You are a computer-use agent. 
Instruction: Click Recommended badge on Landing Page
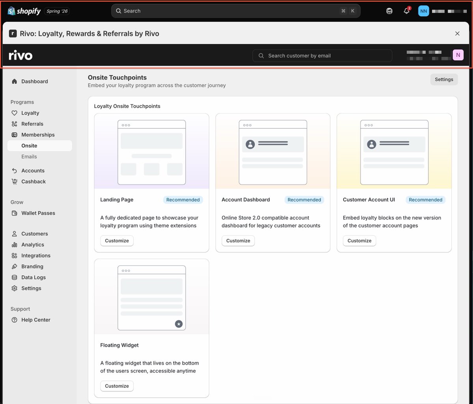coord(183,200)
